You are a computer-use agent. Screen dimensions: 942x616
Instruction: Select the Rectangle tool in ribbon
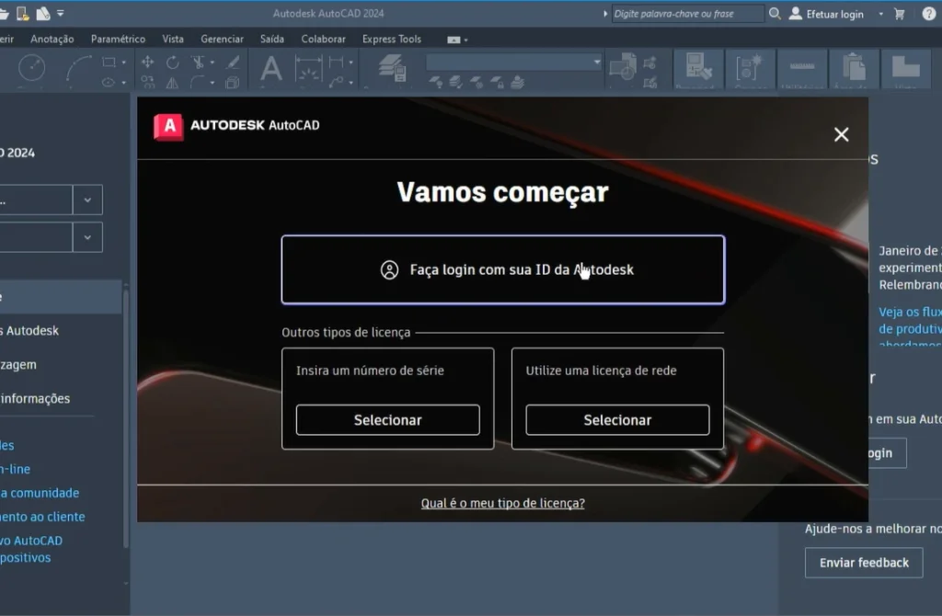click(x=109, y=62)
